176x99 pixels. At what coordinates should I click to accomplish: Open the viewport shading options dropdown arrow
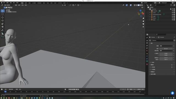pyautogui.click(x=144, y=5)
